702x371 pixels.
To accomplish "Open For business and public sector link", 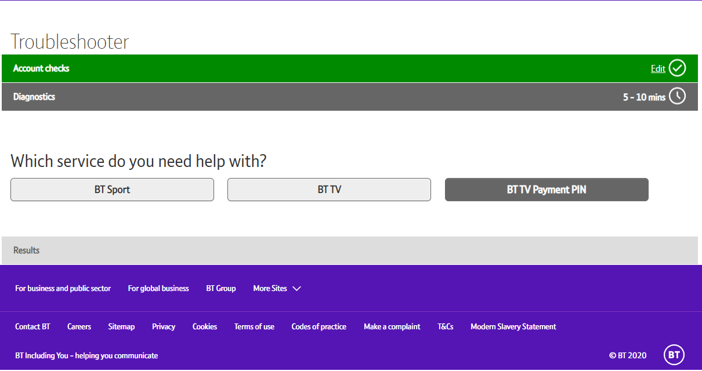I will [63, 289].
